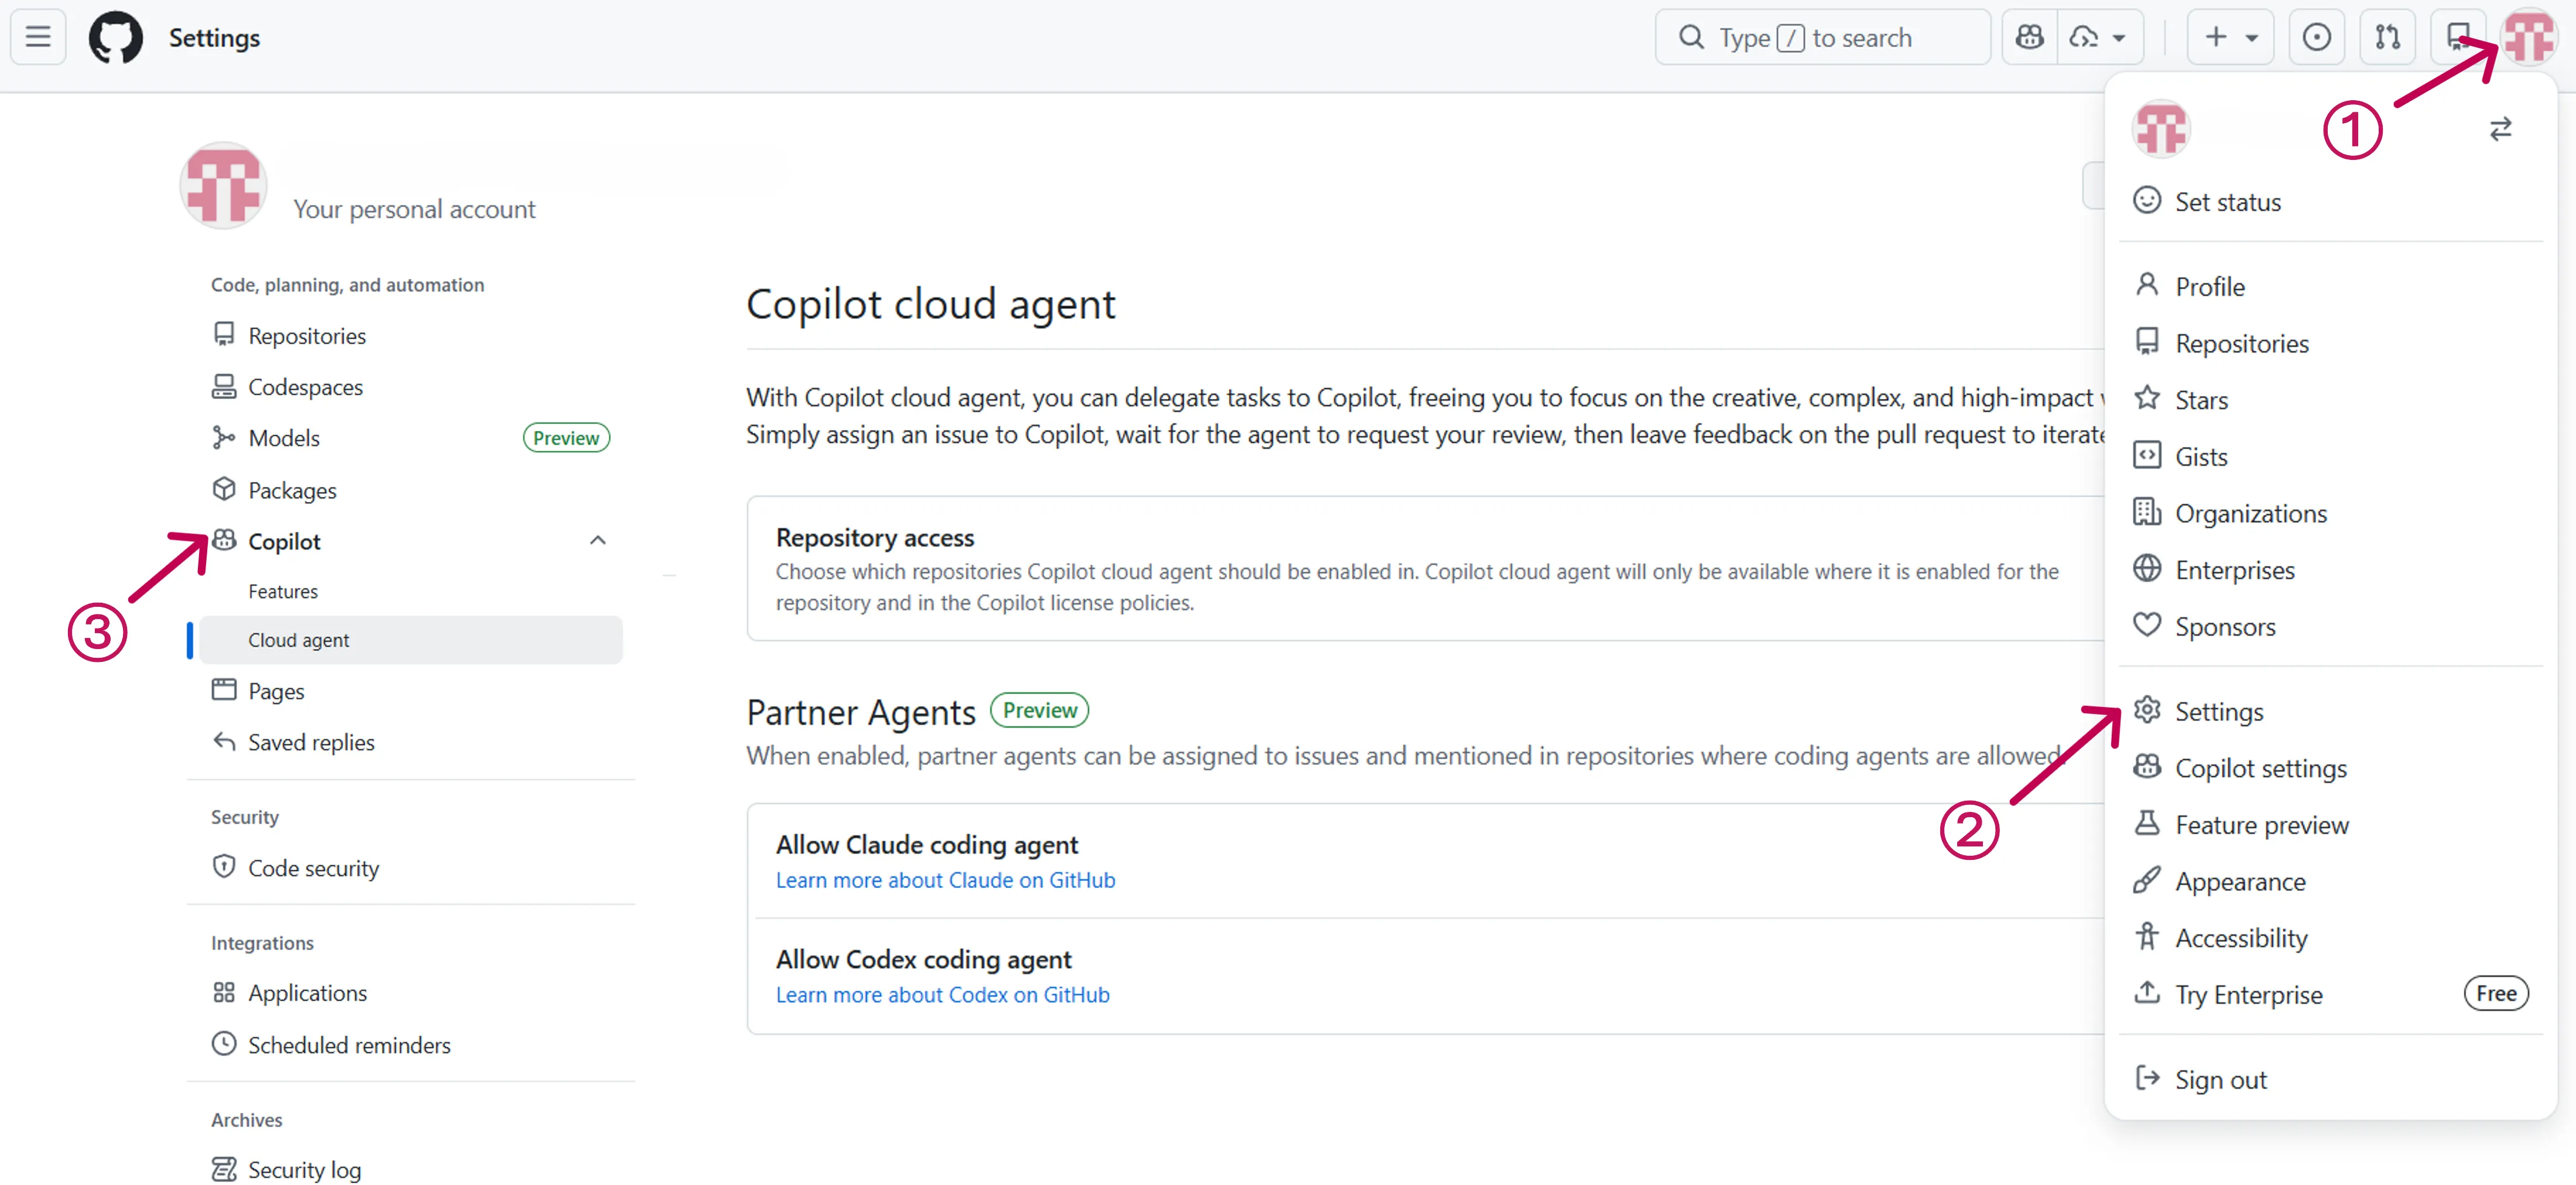The image size is (2576, 1185).
Task: Select Enterprises in the user menu
Action: [2330, 569]
